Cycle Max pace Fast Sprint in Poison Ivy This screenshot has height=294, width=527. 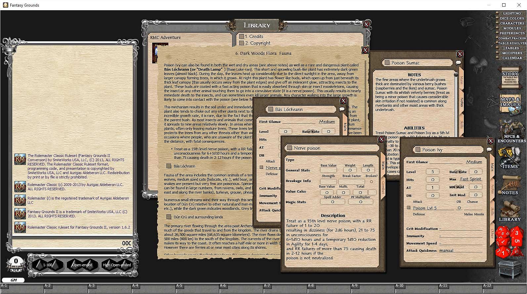[470, 179]
